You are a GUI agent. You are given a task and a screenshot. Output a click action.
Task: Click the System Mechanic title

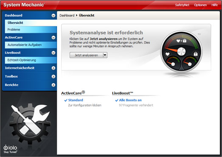(24, 5)
